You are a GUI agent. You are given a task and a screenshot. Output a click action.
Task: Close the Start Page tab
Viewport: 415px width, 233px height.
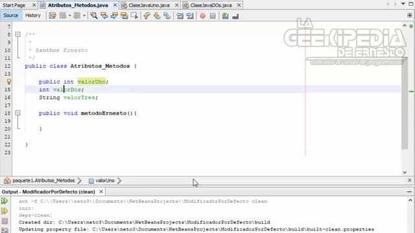pos(34,5)
